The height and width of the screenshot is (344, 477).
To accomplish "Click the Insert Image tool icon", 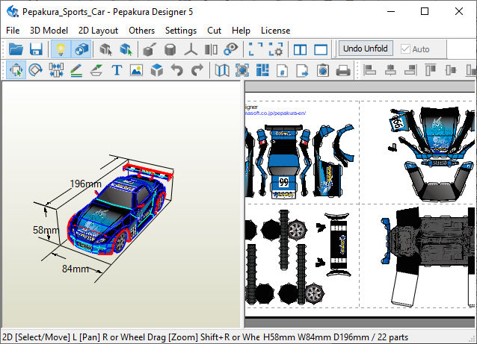I will [136, 71].
